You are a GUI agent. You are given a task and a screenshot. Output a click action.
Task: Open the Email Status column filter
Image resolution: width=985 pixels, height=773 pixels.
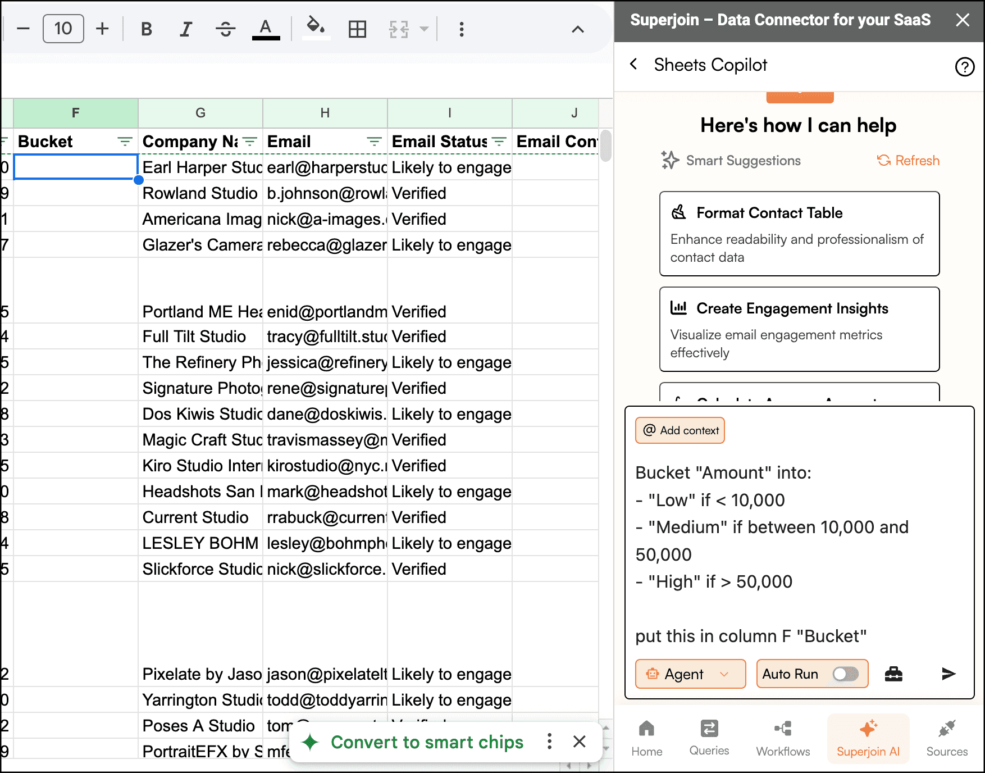point(499,142)
